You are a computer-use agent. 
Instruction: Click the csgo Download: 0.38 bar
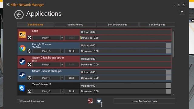point(125,38)
